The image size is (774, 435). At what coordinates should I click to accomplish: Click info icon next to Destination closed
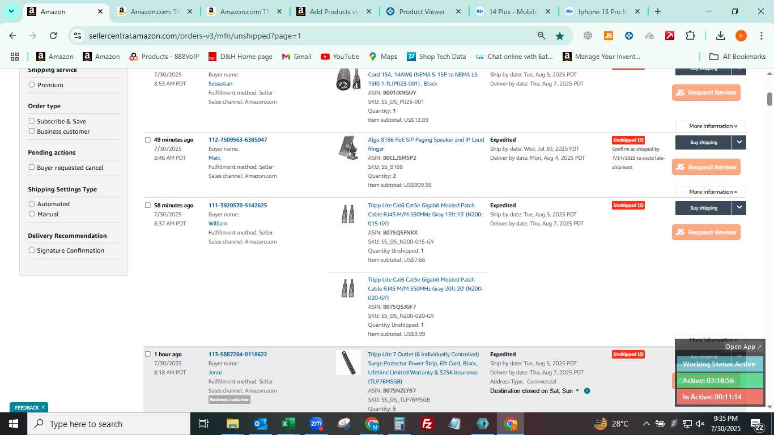coord(587,391)
